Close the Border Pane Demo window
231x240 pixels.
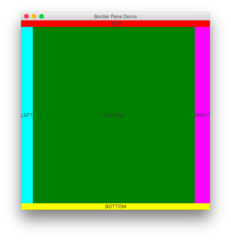[26, 16]
